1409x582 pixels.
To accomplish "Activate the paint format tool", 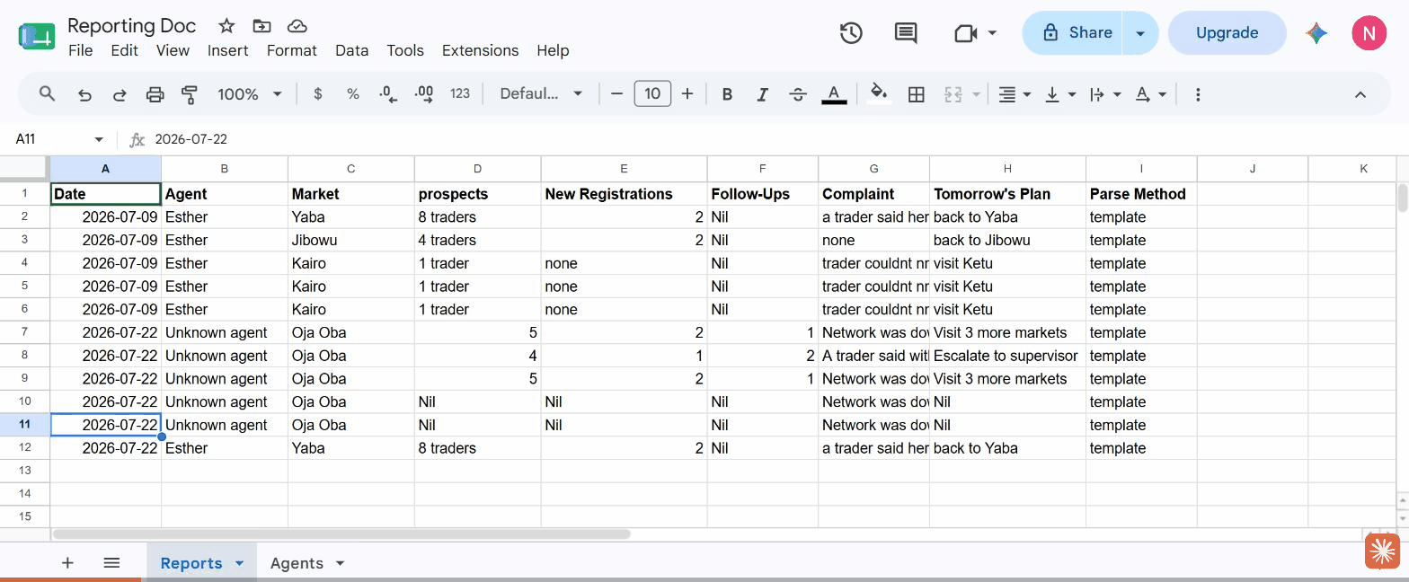I will click(190, 93).
